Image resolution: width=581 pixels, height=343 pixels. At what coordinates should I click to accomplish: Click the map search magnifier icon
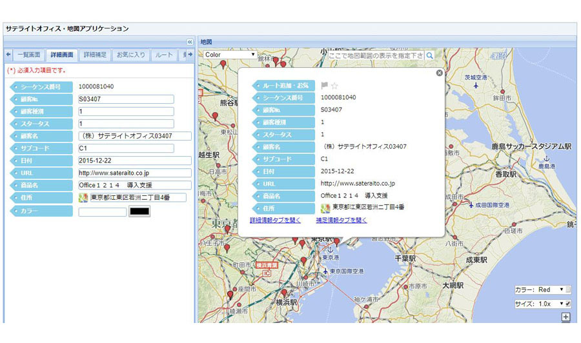tap(429, 55)
